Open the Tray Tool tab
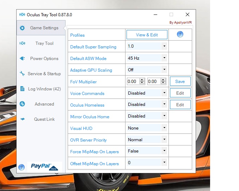The image size is (239, 191). pos(41,43)
